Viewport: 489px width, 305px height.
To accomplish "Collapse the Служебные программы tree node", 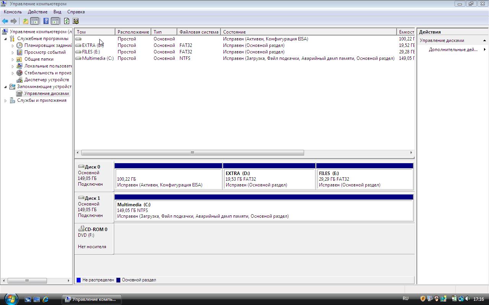I will pos(6,39).
